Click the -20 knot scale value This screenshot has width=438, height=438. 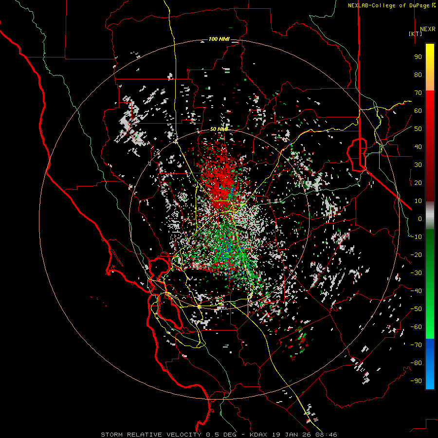point(416,255)
